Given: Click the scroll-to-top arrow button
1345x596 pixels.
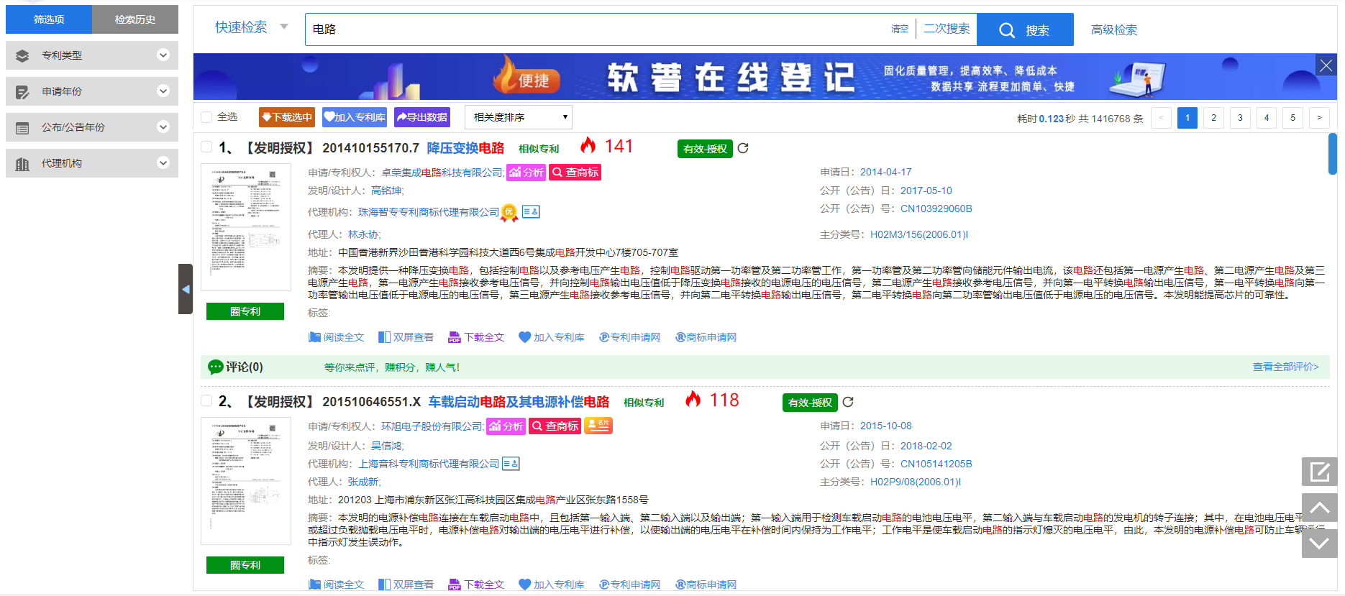Looking at the screenshot, I should (1319, 508).
